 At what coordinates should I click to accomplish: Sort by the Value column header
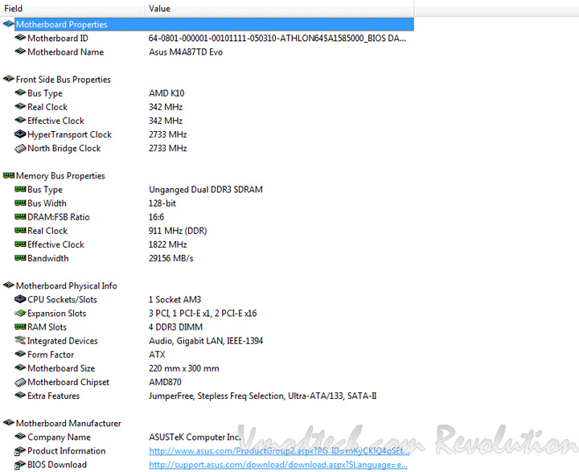coord(279,8)
